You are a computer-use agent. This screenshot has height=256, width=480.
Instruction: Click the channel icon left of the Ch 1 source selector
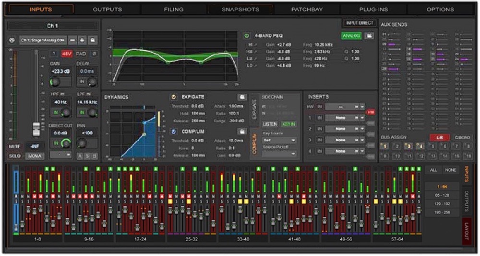tap(12, 40)
